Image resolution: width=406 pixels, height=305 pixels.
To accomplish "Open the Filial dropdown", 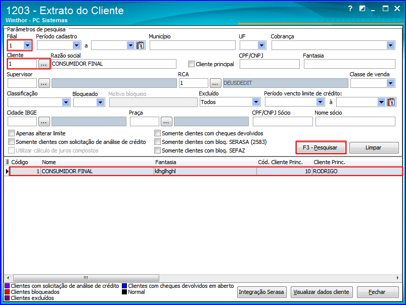I will 27,45.
